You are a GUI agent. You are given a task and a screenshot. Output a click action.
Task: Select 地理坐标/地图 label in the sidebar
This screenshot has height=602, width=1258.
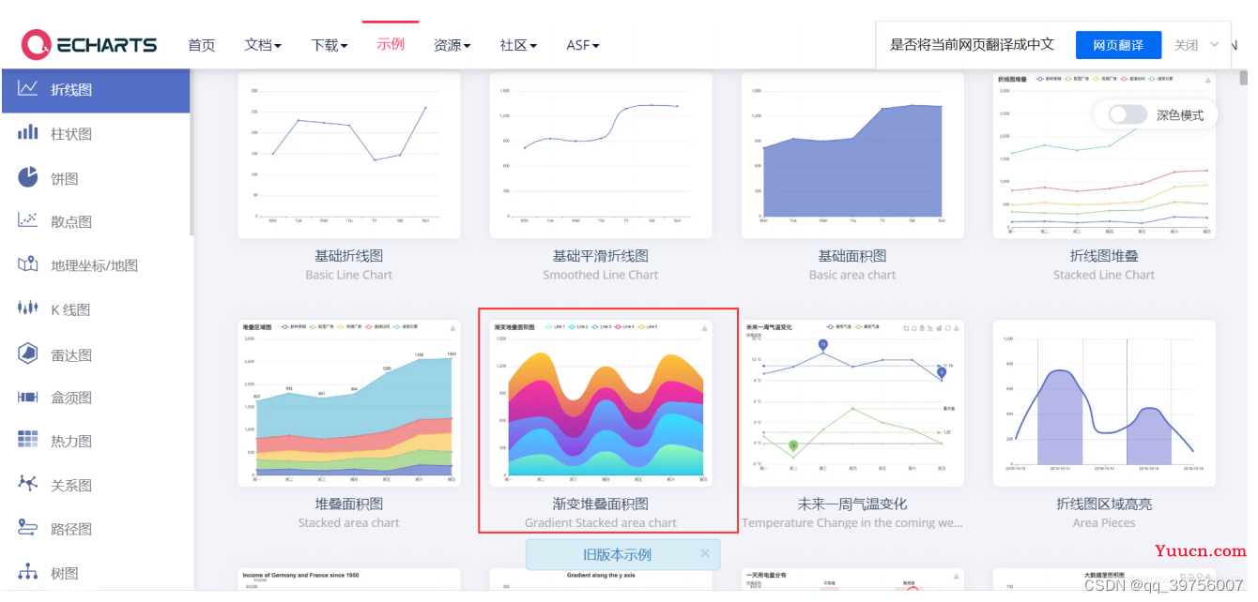click(95, 266)
